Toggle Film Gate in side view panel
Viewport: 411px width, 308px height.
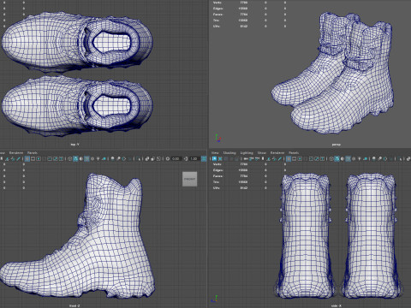(x=294, y=158)
